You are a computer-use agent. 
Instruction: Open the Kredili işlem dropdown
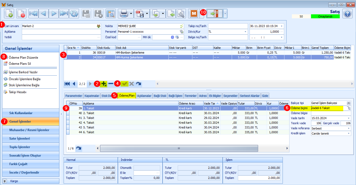pyautogui.click(x=349, y=133)
